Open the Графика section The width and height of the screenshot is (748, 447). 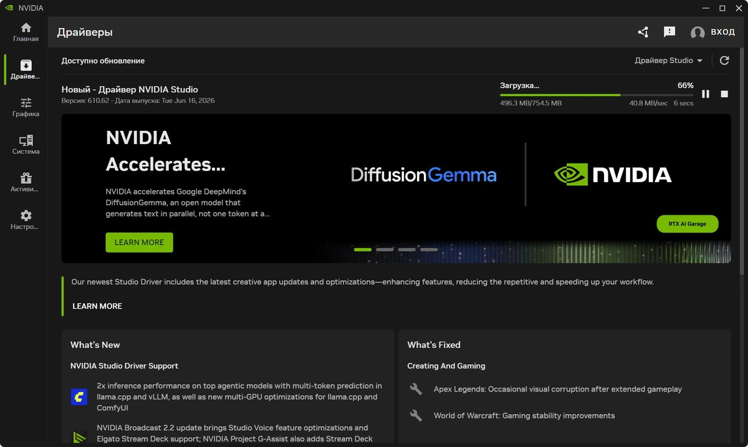(x=26, y=107)
